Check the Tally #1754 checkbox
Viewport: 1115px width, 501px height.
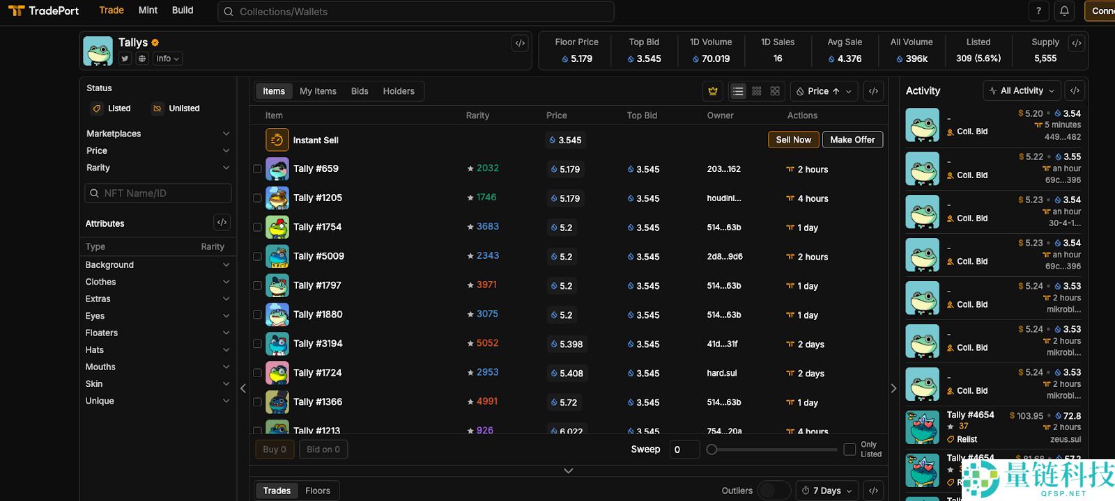point(257,228)
